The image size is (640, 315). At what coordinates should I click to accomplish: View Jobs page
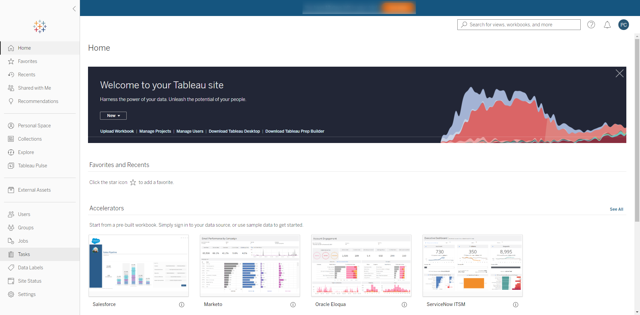(x=40, y=241)
